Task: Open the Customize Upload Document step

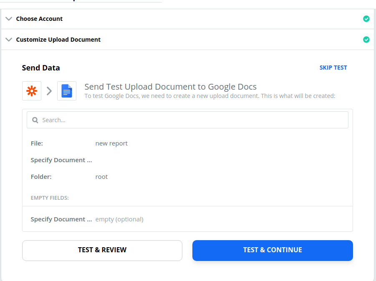Action: point(187,40)
